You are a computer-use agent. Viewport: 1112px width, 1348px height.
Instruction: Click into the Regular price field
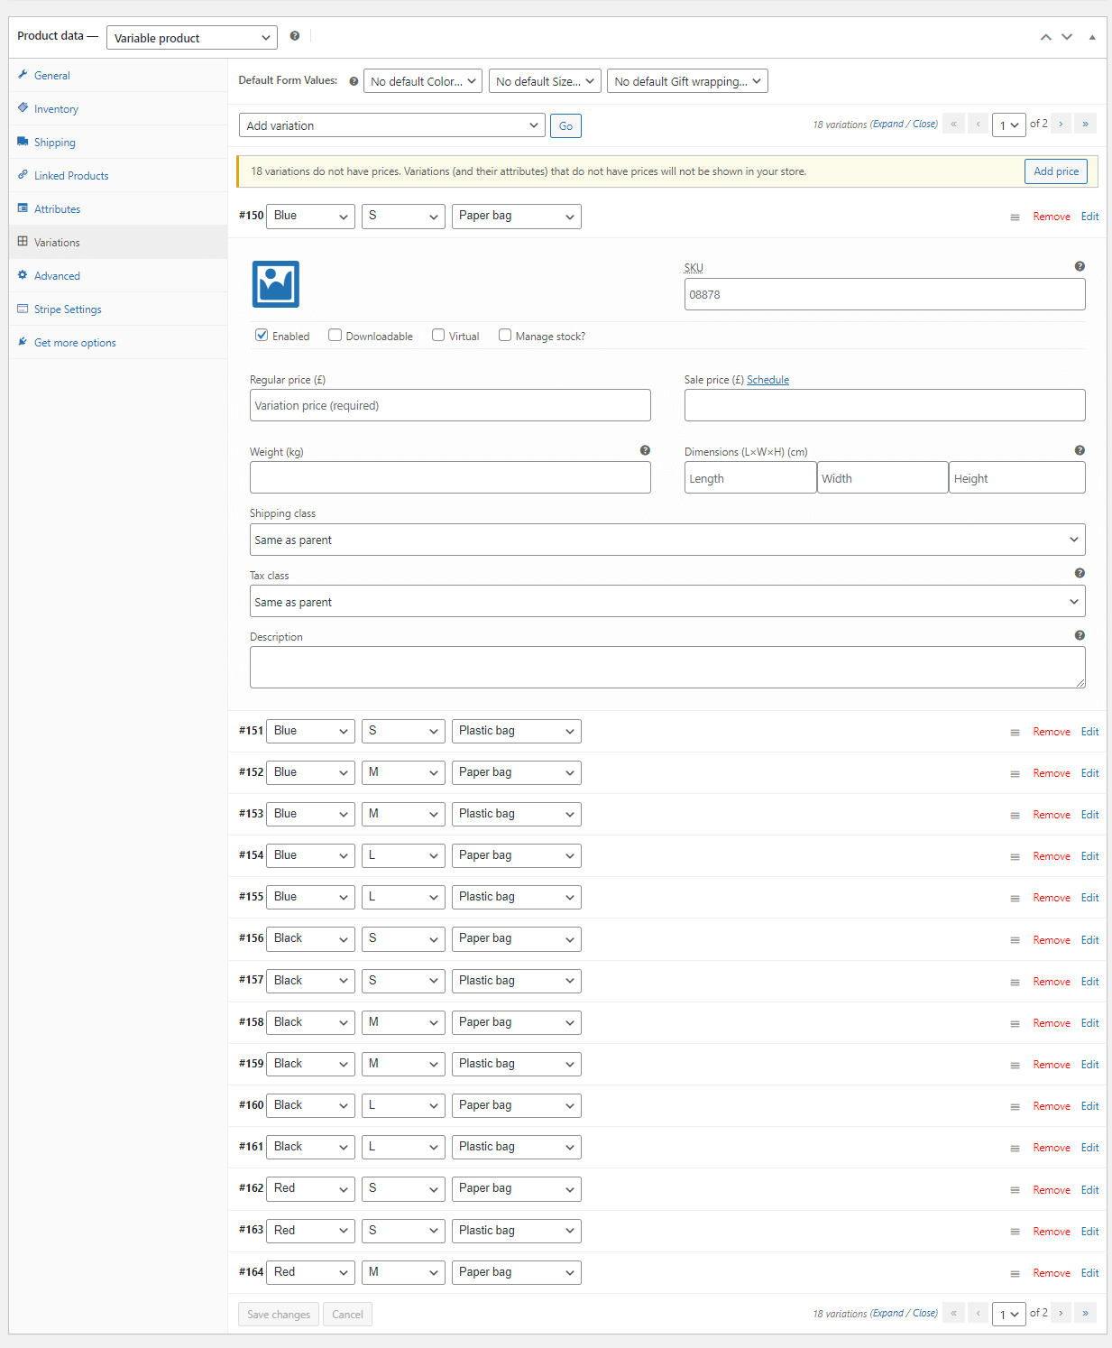(450, 405)
